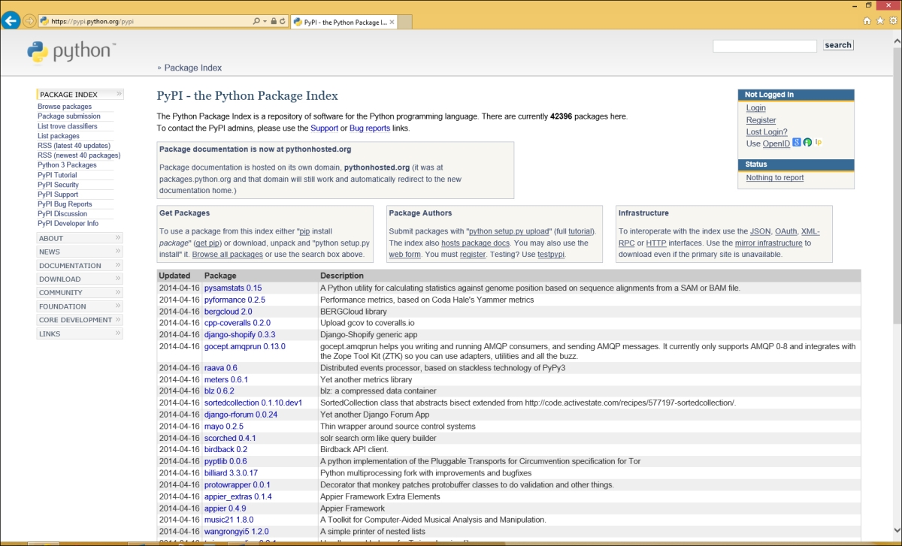902x546 pixels.
Task: Open the django-shopify 0.3.3 package link
Action: (x=240, y=334)
